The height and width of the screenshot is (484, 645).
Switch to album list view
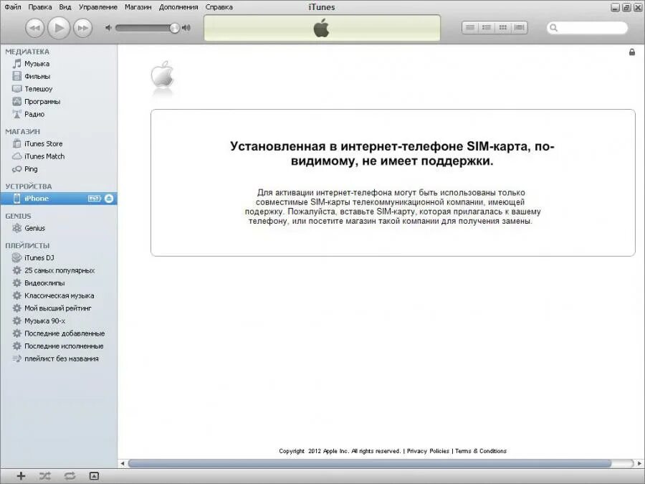click(x=486, y=27)
